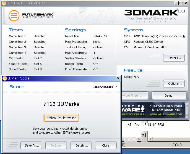Click the Tests section heading

[x=16, y=30]
